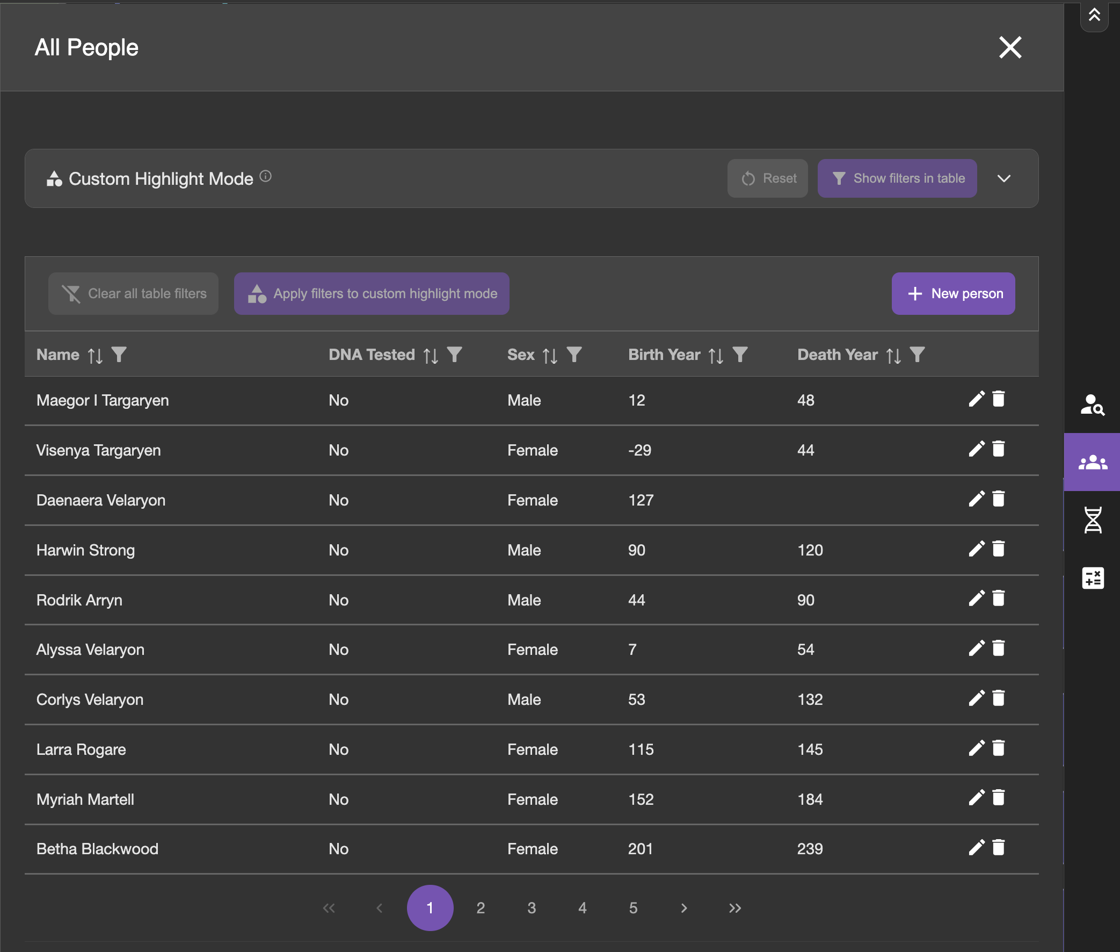The width and height of the screenshot is (1120, 952).
Task: Expand Custom Highlight Mode panel chevron
Action: click(x=1003, y=179)
